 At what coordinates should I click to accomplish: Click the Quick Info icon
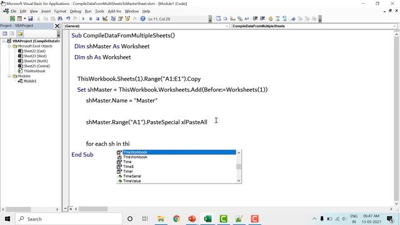point(232,19)
